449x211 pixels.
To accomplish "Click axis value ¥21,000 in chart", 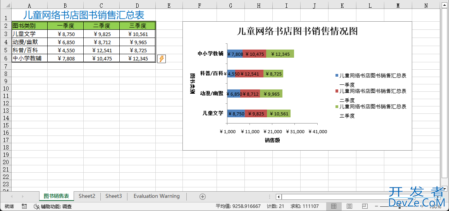I will (x=272, y=132).
